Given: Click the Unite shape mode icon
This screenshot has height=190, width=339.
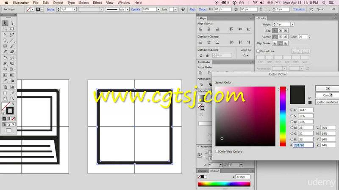Looking at the screenshot, I should 200,73.
